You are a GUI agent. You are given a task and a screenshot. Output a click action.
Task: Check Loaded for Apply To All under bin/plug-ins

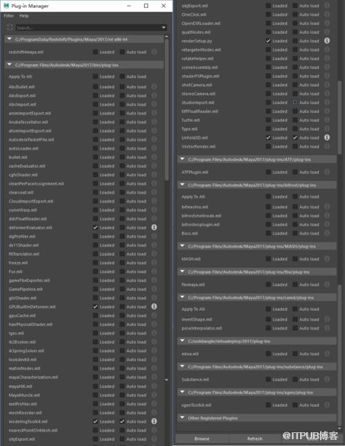coord(95,77)
